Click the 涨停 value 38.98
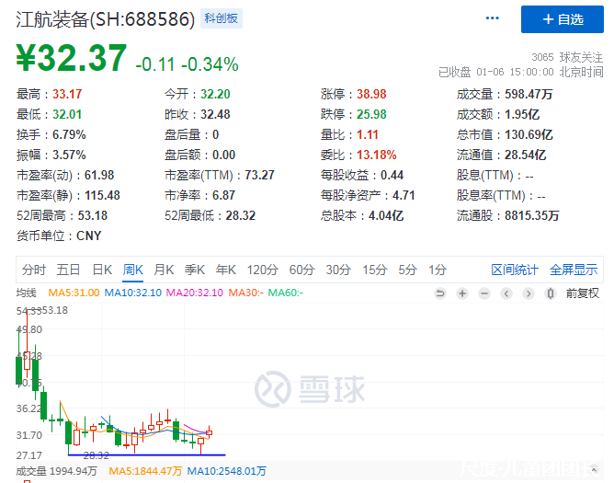614x483 pixels. pyautogui.click(x=371, y=94)
